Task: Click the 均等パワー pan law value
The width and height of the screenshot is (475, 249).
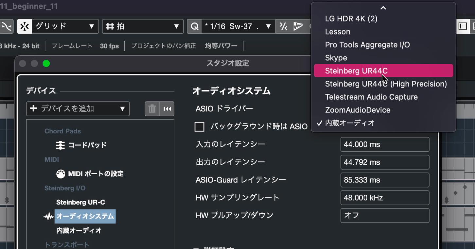Action: [x=221, y=46]
